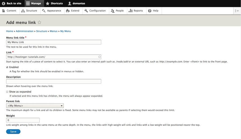Click the Manage label in top bar
The height and width of the screenshot is (139, 241).
click(x=36, y=3)
